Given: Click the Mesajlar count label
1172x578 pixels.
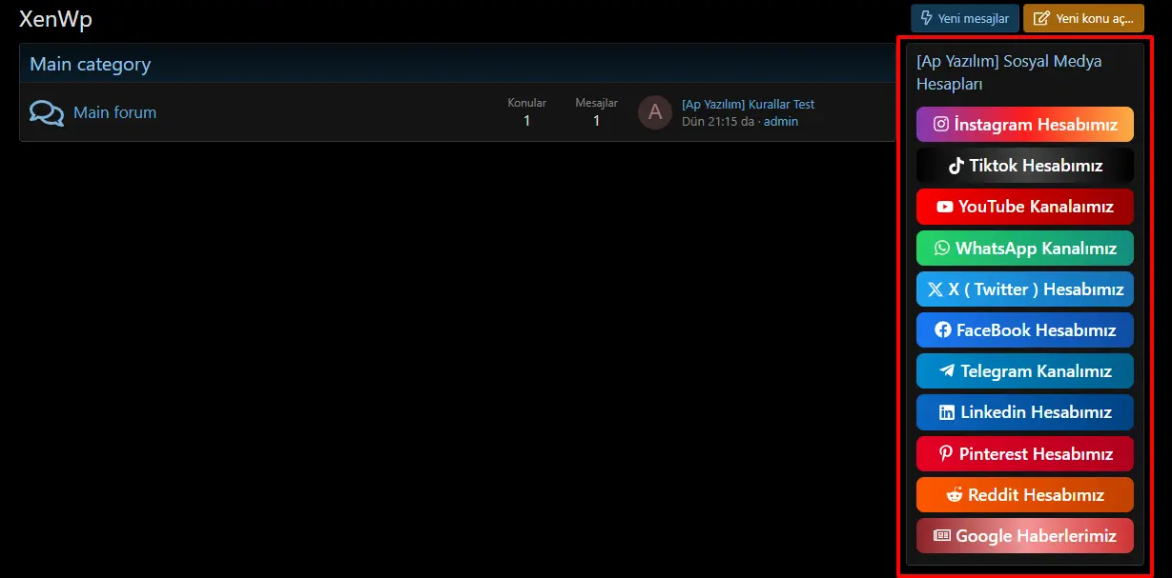Looking at the screenshot, I should click(x=597, y=103).
